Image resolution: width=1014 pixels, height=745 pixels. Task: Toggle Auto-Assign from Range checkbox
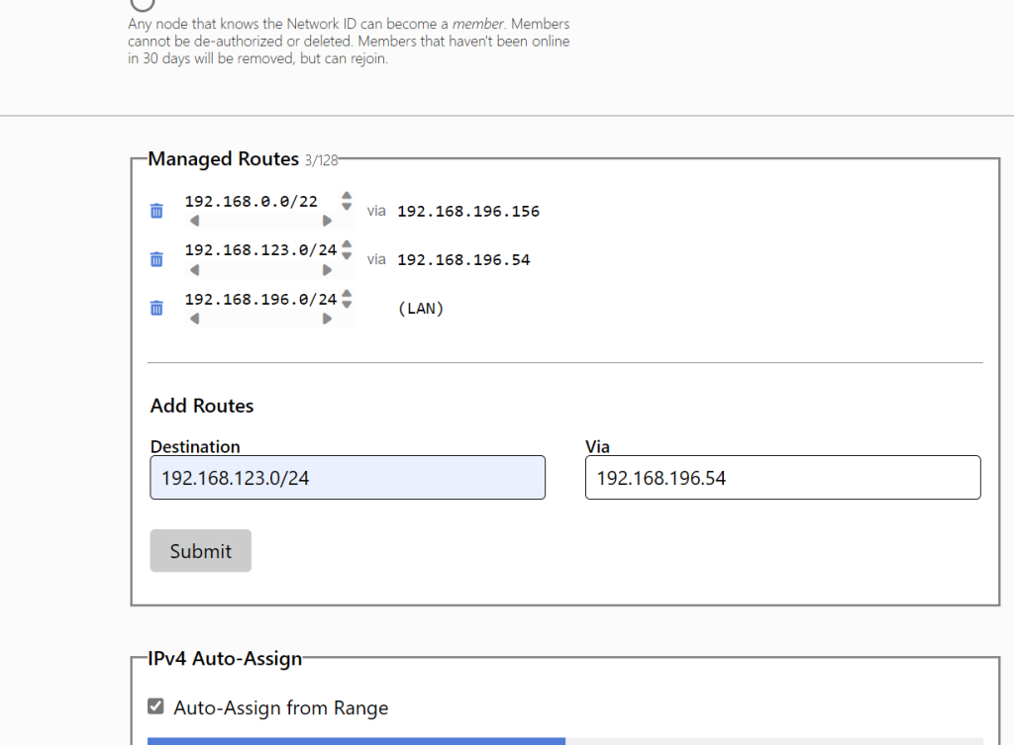coord(155,706)
